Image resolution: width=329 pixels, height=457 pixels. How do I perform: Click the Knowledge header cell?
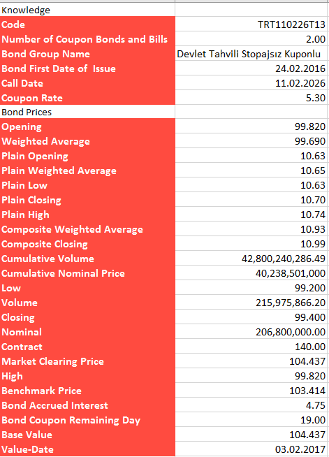(87, 10)
